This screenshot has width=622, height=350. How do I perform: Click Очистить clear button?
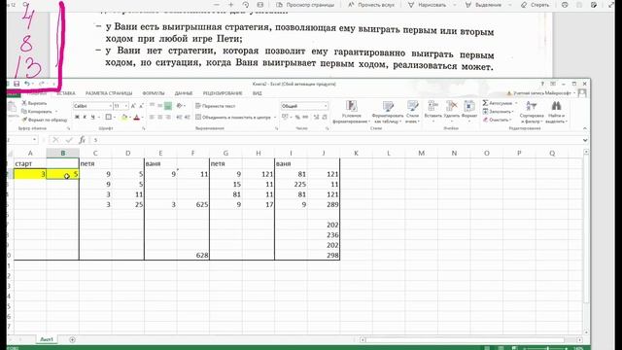coord(496,120)
